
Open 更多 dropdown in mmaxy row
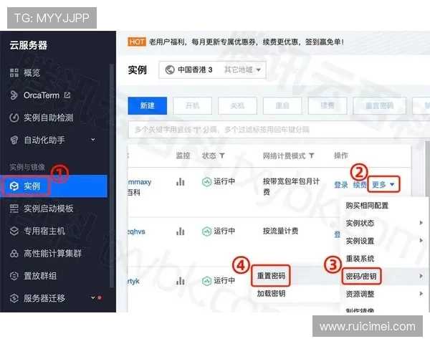tap(383, 184)
